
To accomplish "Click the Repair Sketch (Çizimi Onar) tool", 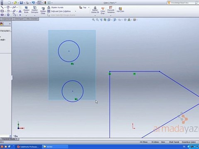I will point(103,10).
